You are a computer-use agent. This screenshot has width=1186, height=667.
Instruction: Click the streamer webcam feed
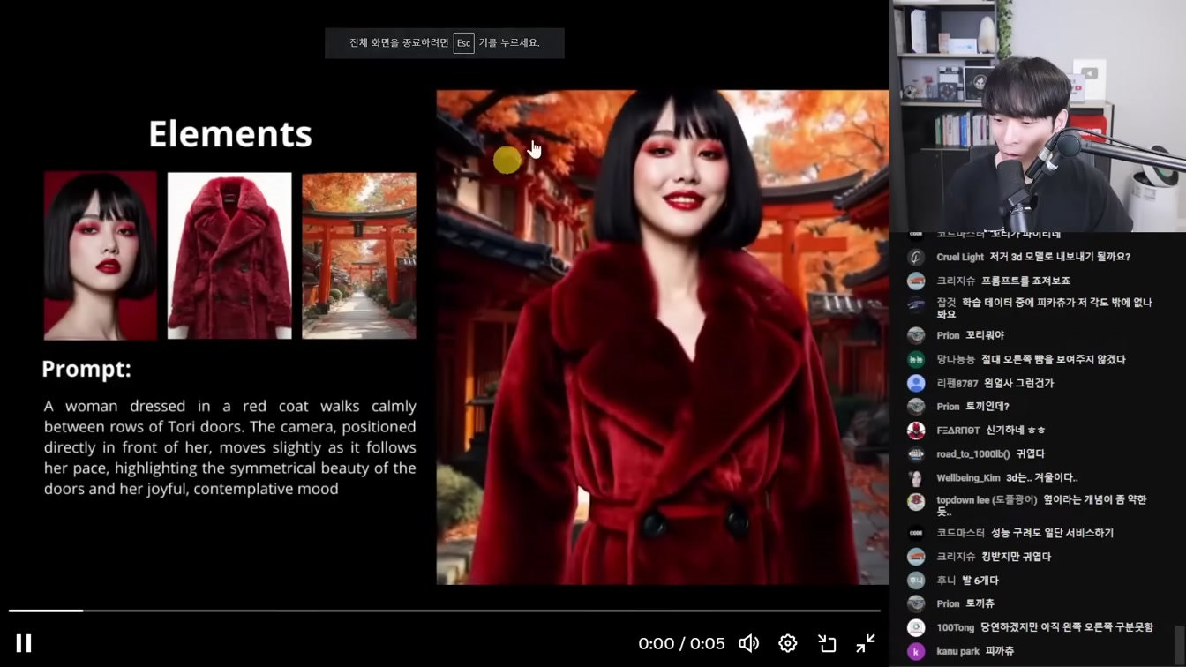click(1038, 116)
